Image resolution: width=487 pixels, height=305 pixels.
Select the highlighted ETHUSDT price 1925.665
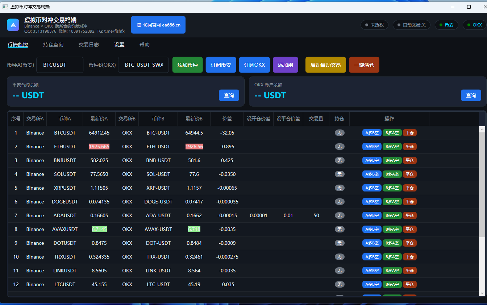(x=99, y=147)
